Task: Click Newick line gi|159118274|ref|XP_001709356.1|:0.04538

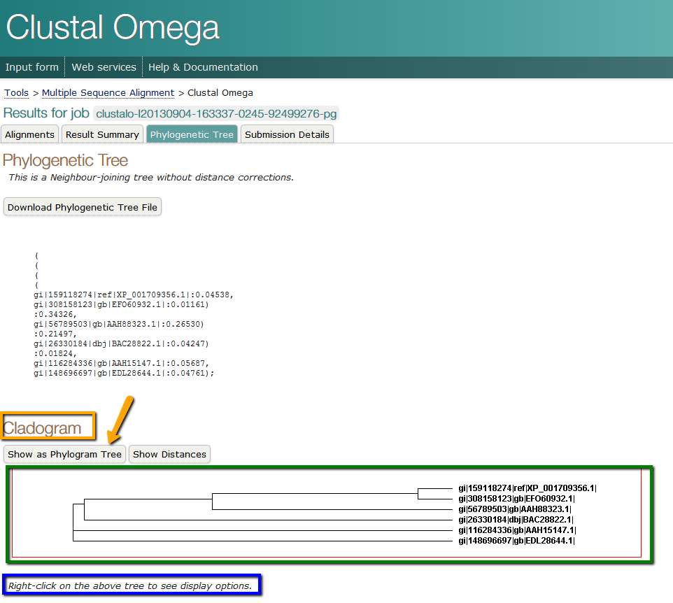Action: coord(134,295)
